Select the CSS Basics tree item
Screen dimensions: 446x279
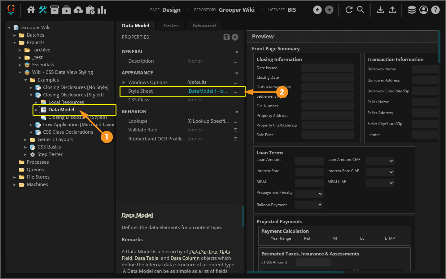pyautogui.click(x=49, y=147)
